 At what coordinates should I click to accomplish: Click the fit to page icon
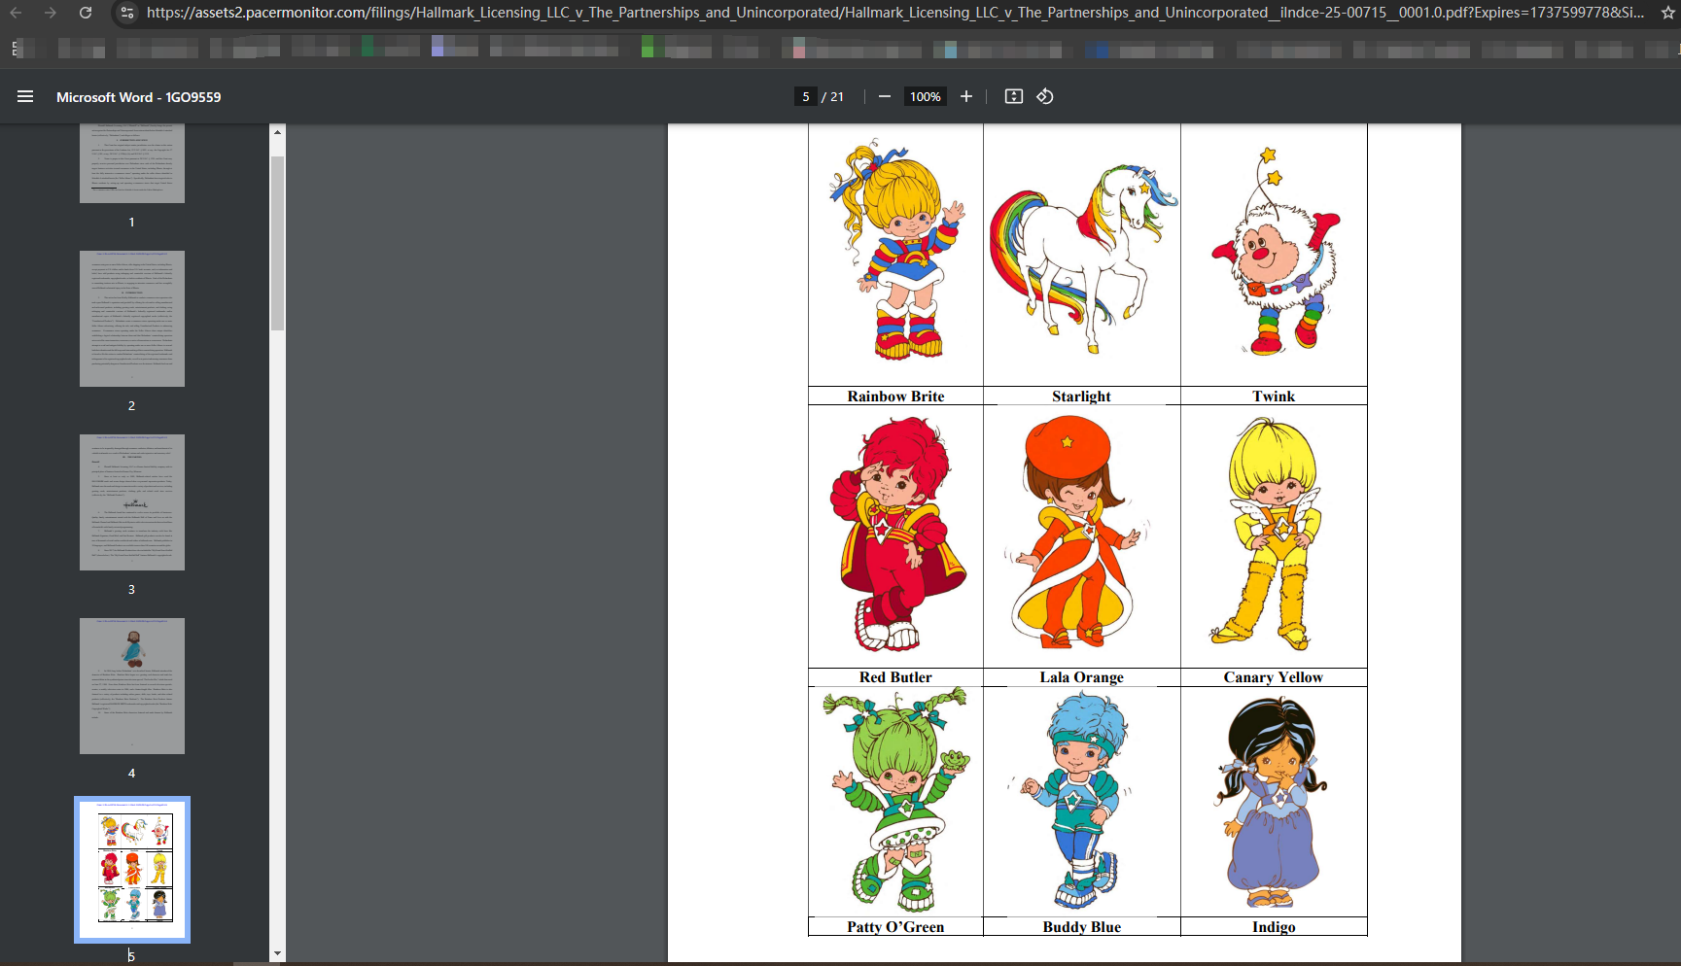point(1013,96)
